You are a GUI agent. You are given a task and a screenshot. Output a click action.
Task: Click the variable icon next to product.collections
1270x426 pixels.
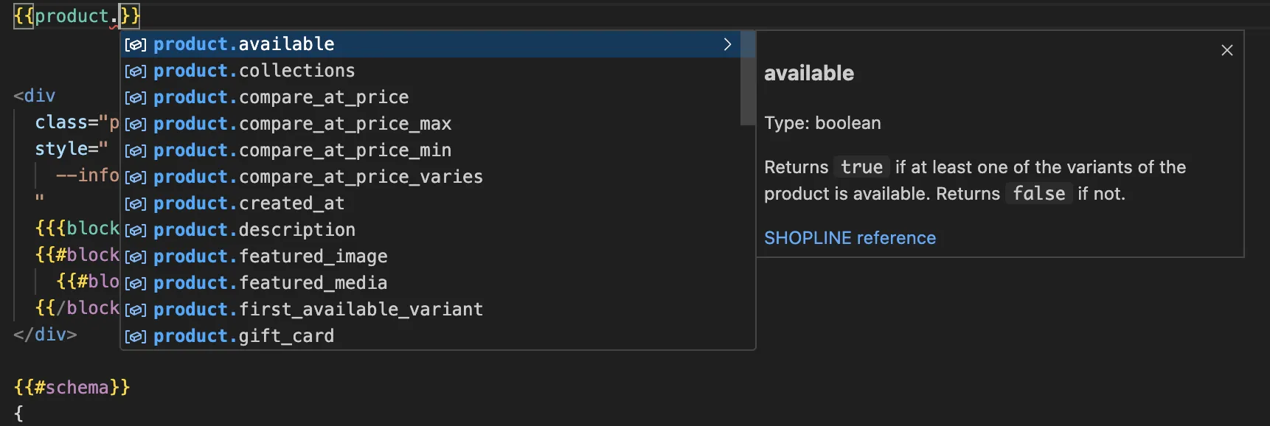click(x=135, y=71)
